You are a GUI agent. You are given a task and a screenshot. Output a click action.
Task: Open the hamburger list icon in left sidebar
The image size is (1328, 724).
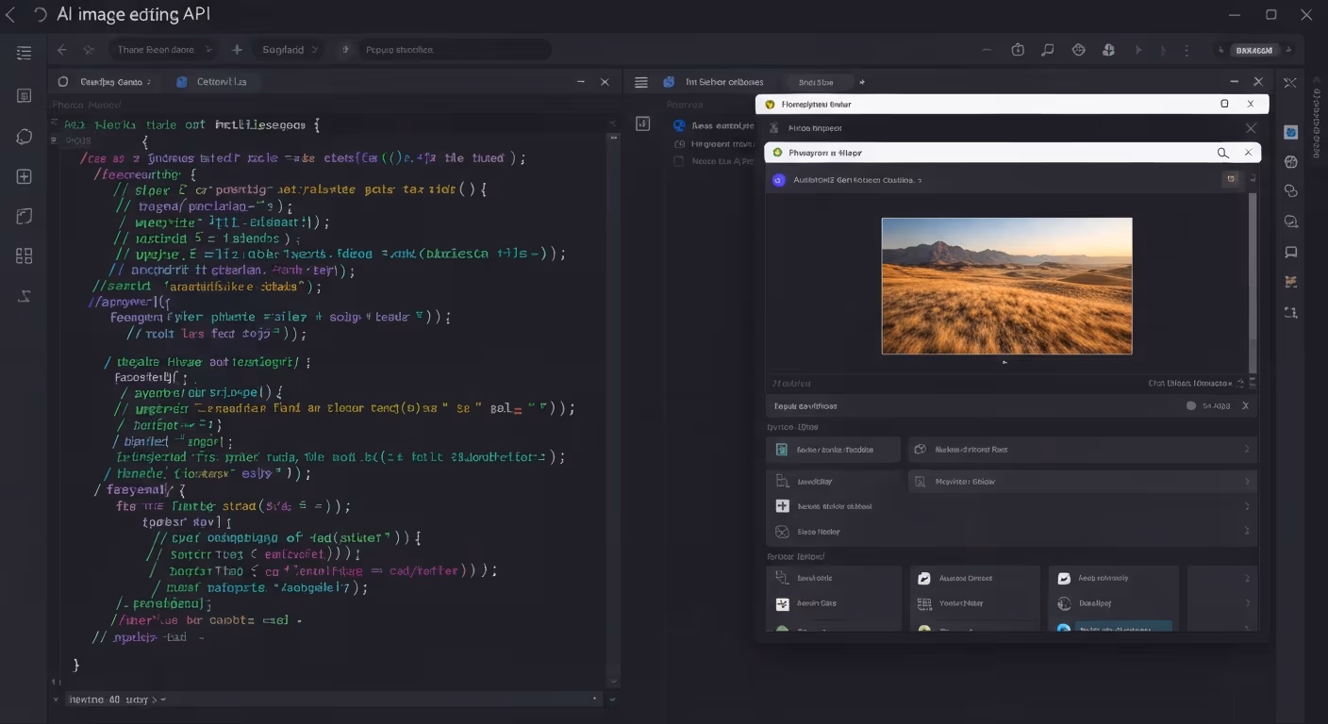(25, 53)
